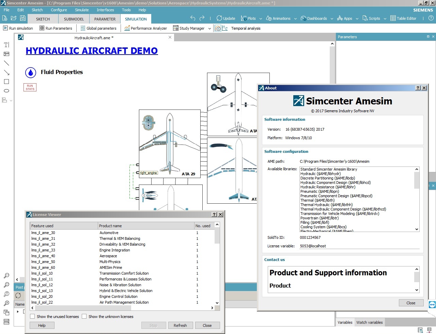
Task: Open the Simulate menu
Action: pos(82,10)
